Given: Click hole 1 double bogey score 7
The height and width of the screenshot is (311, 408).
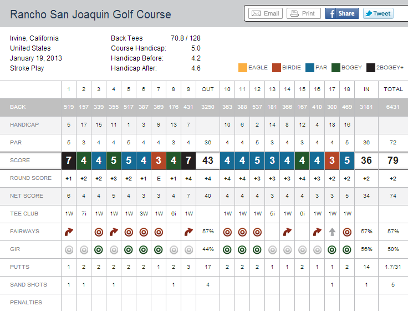Looking at the screenshot, I should (x=69, y=160).
